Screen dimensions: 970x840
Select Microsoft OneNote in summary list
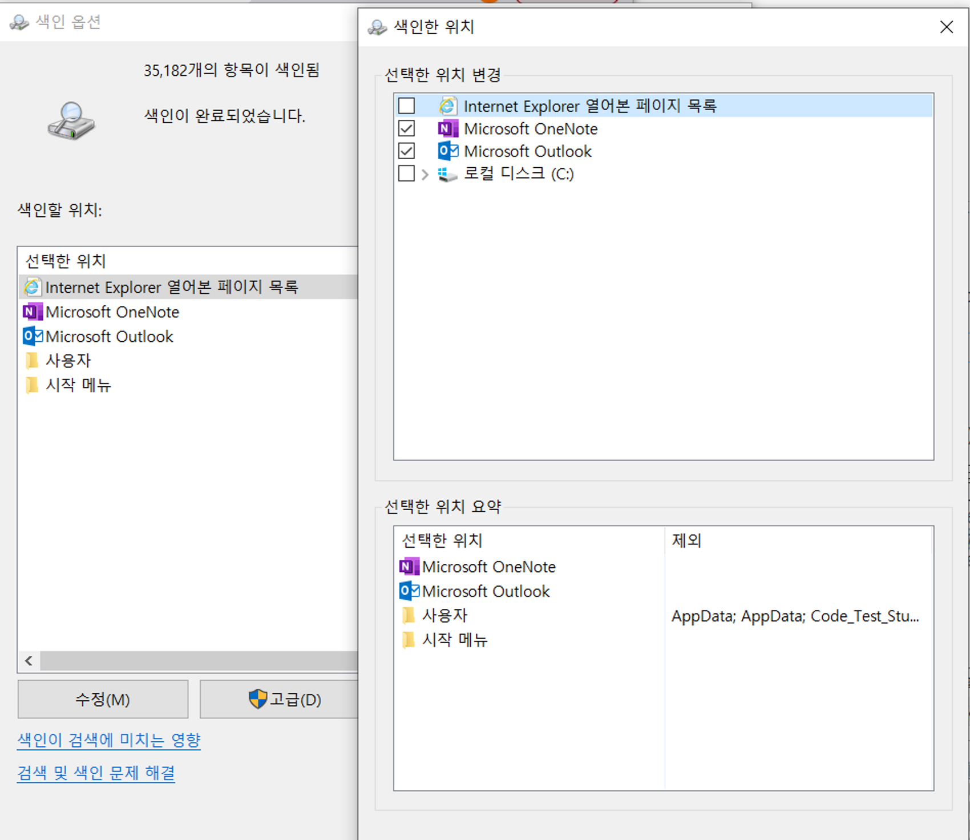pyautogui.click(x=488, y=567)
